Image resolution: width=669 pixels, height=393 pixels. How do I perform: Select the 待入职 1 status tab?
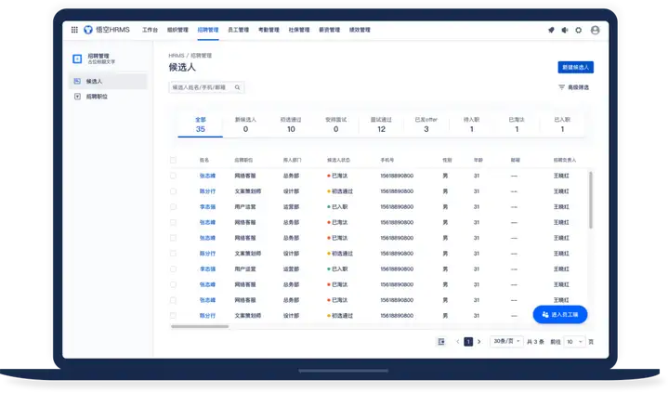(471, 124)
